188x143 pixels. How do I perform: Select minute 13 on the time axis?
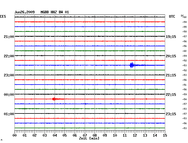(145, 135)
